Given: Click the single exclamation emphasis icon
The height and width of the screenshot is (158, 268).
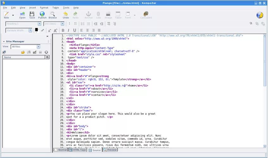Looking at the screenshot, I should click(x=69, y=24).
